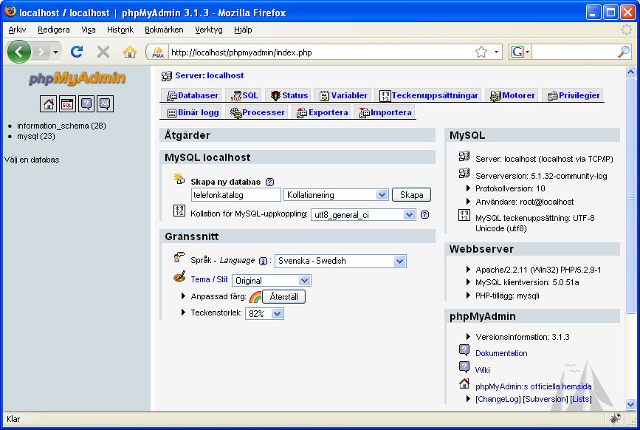Open phpMyAdmin documentation icon in sidebar
This screenshot has height=430, width=640.
click(x=86, y=104)
